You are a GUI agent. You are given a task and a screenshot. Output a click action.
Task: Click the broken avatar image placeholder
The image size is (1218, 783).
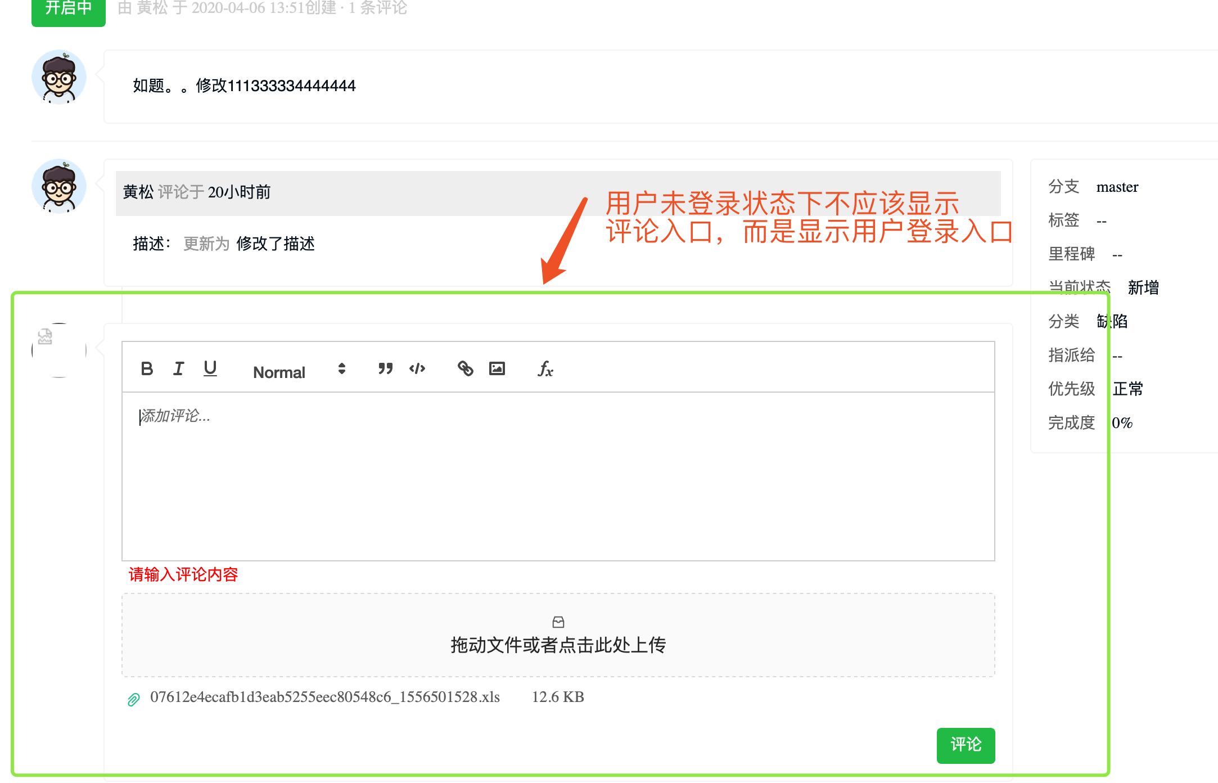tap(58, 349)
